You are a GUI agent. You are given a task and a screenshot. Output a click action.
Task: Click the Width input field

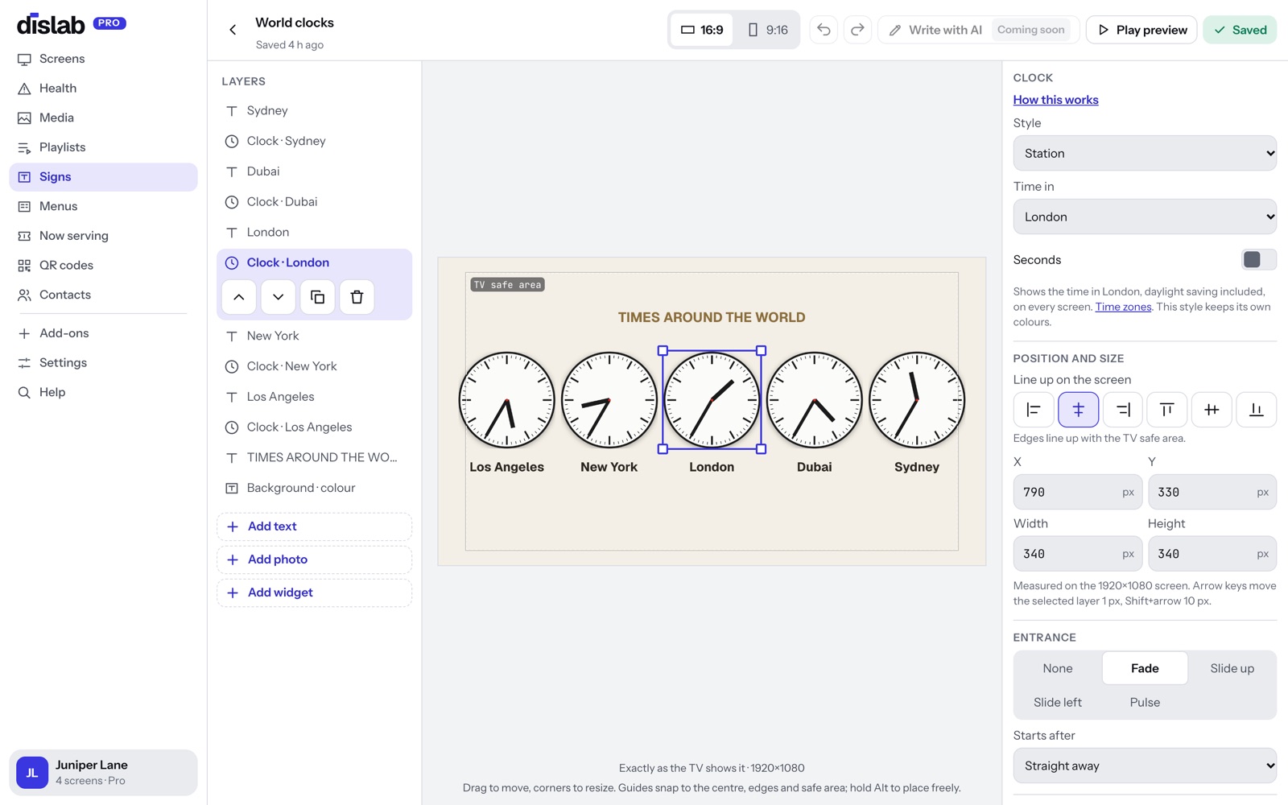click(x=1077, y=554)
